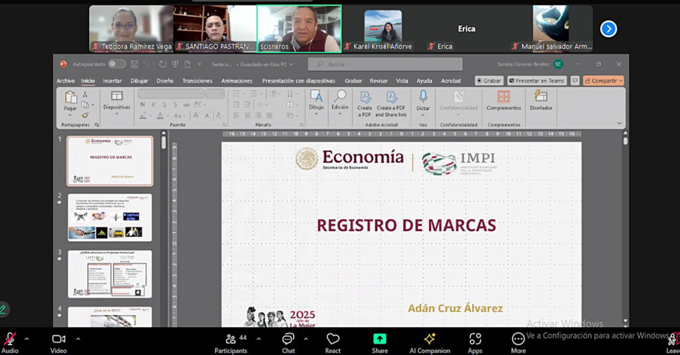Open the font size combo box
This screenshot has height=355, width=680.
click(214, 94)
